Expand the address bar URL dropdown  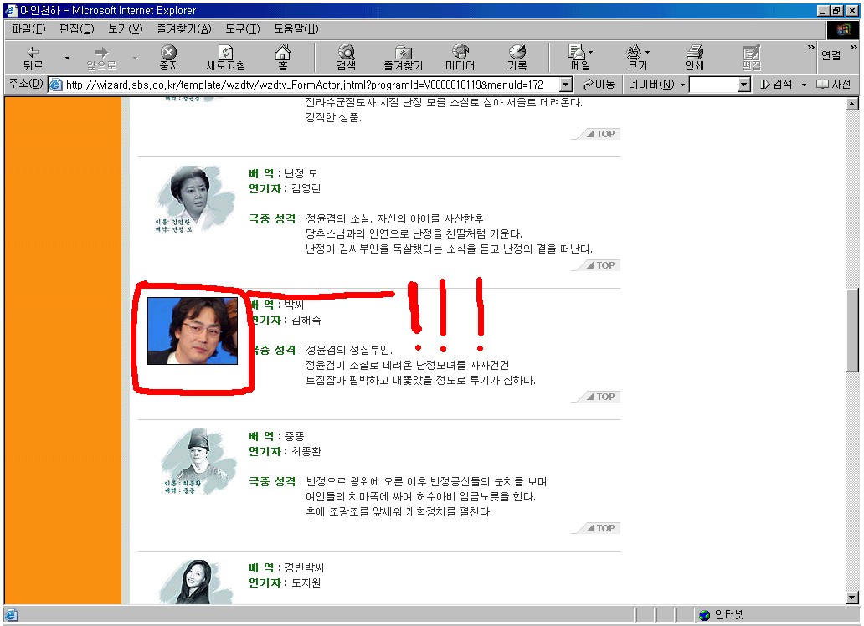click(566, 85)
